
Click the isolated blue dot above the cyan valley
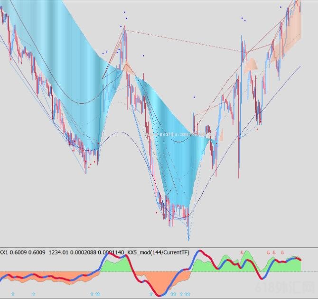[194, 97]
